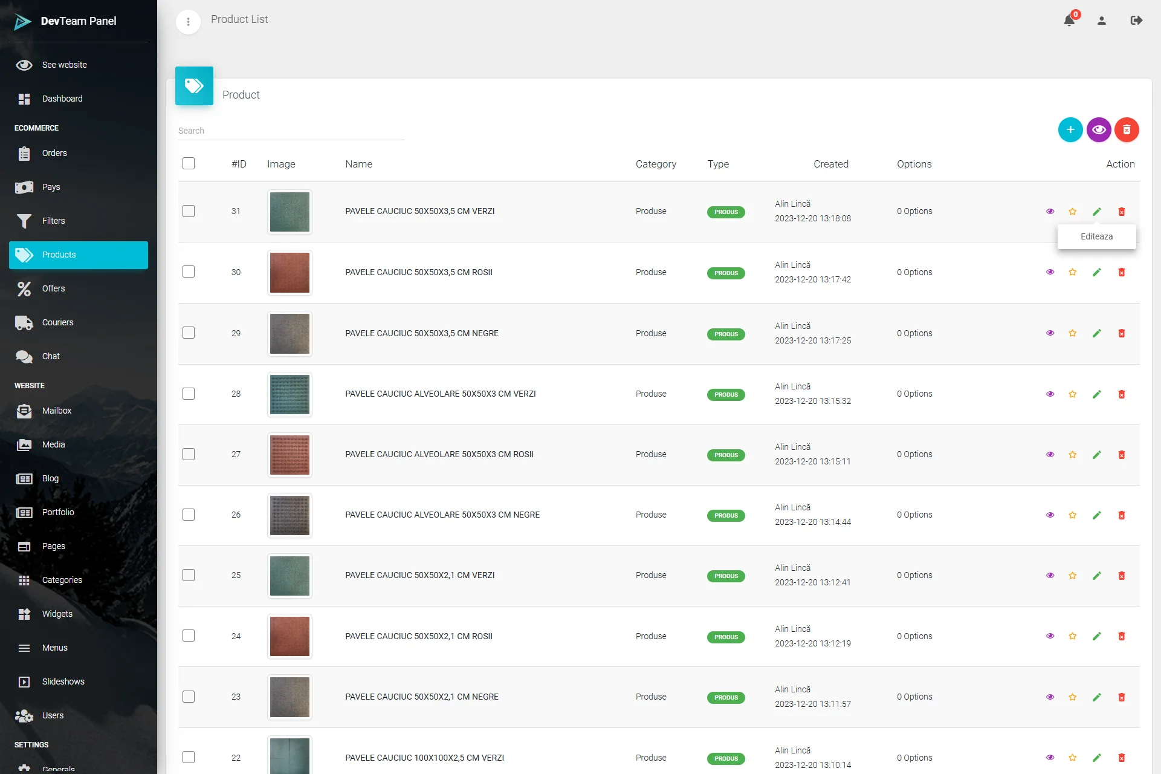Click the See website link

pyautogui.click(x=64, y=65)
